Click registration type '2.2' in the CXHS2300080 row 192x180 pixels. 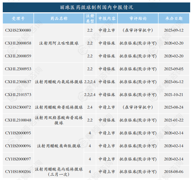pyautogui.click(x=90, y=30)
